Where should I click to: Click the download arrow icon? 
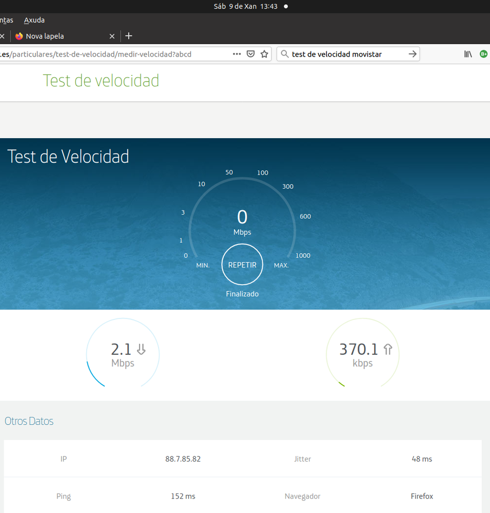141,350
